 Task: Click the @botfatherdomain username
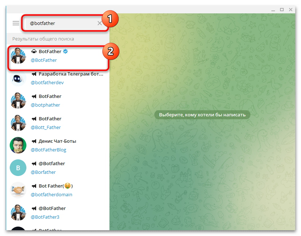point(51,194)
